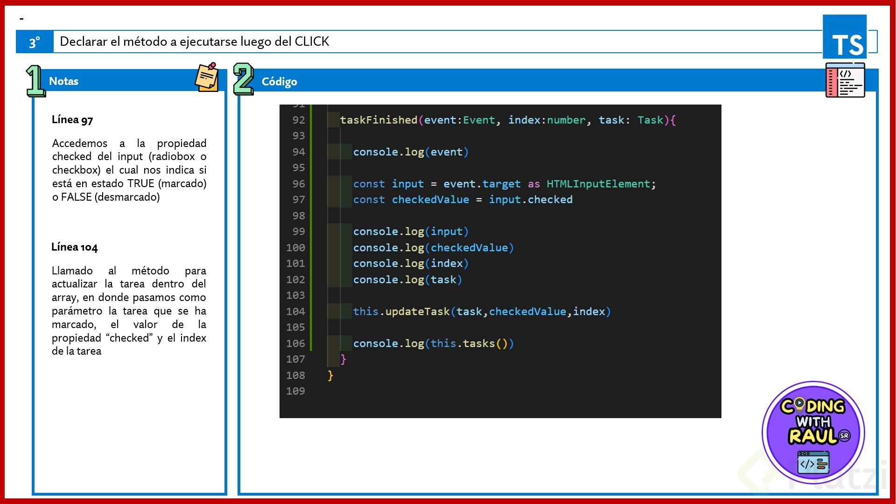The width and height of the screenshot is (896, 504).
Task: Click the slide title 'Declarar el método' text
Action: pos(195,42)
